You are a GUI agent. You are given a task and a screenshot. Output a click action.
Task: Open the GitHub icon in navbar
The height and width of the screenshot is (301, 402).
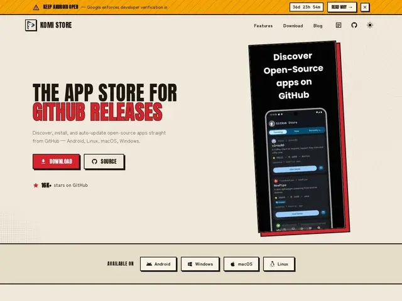(354, 25)
